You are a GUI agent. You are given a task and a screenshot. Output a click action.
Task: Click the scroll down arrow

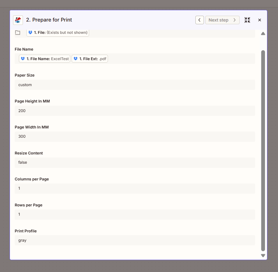[x=263, y=255]
